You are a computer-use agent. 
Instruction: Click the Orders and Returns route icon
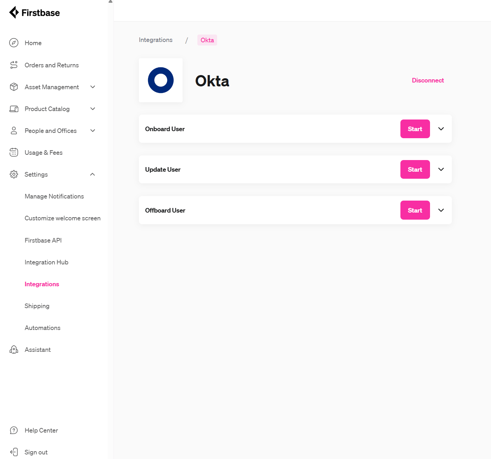tap(14, 65)
